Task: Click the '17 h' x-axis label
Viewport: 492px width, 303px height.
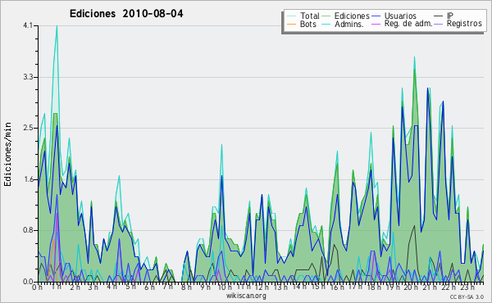Action: pos(355,287)
